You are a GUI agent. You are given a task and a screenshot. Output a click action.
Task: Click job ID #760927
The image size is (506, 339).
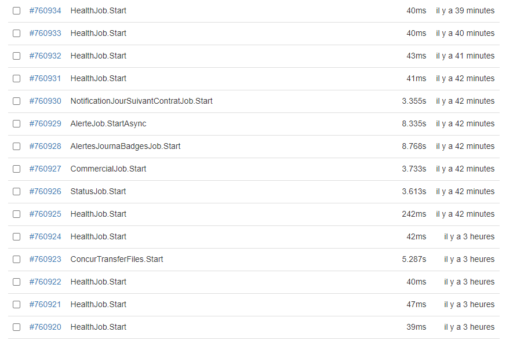45,169
